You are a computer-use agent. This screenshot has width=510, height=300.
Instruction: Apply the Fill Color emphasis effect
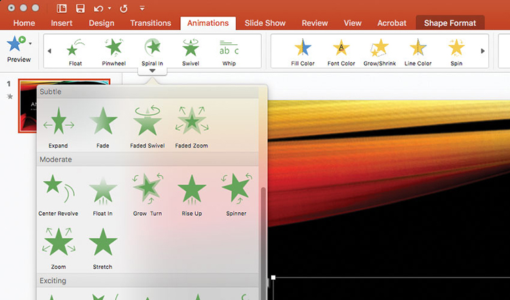tap(303, 52)
